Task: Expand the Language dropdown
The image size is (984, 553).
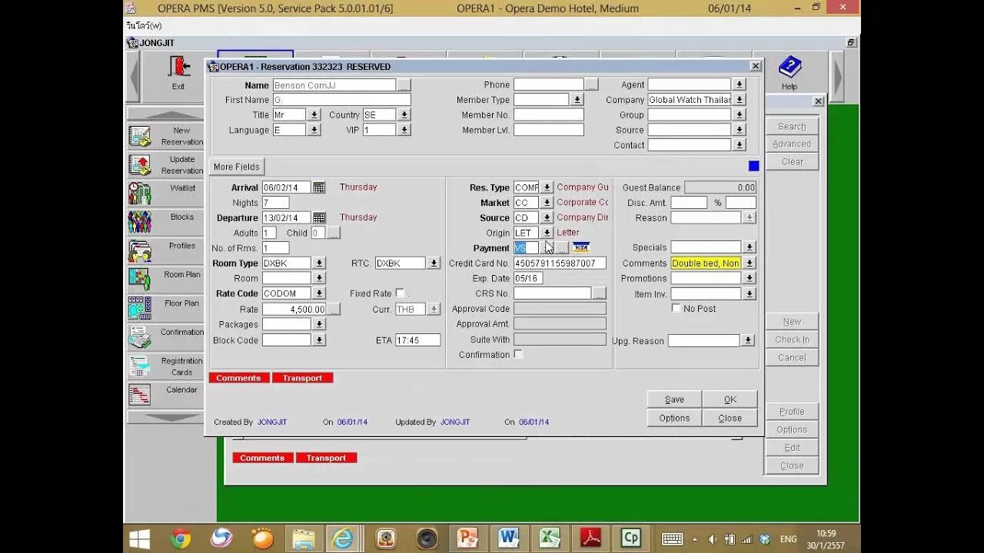Action: 314,131
